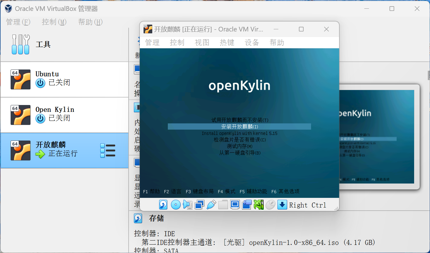Click the hard disk activity icon in VM status bar
The height and width of the screenshot is (253, 430).
tap(163, 205)
